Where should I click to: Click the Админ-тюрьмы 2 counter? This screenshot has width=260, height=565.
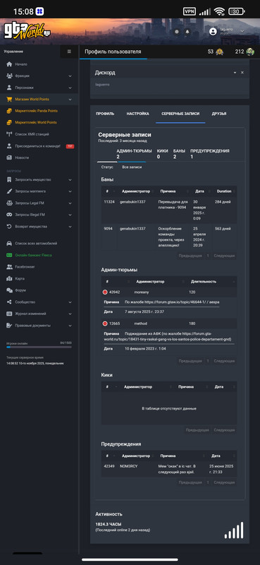click(x=134, y=154)
